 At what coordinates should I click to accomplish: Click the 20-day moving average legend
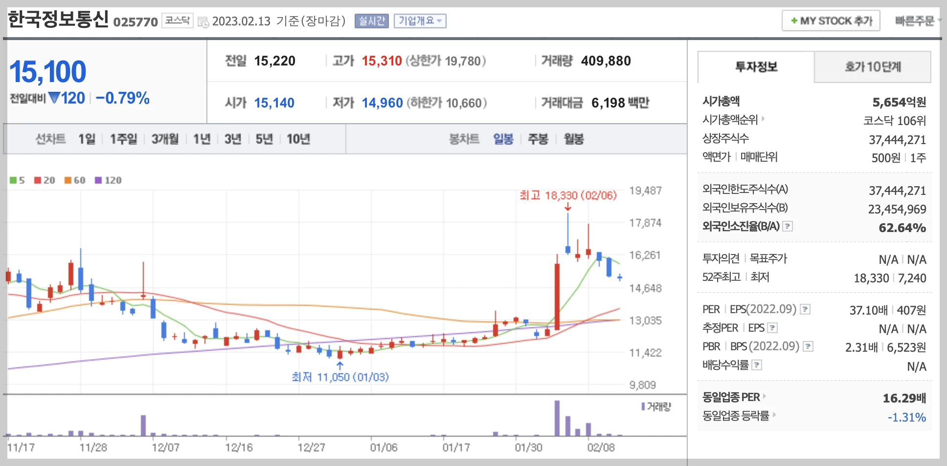coord(45,180)
